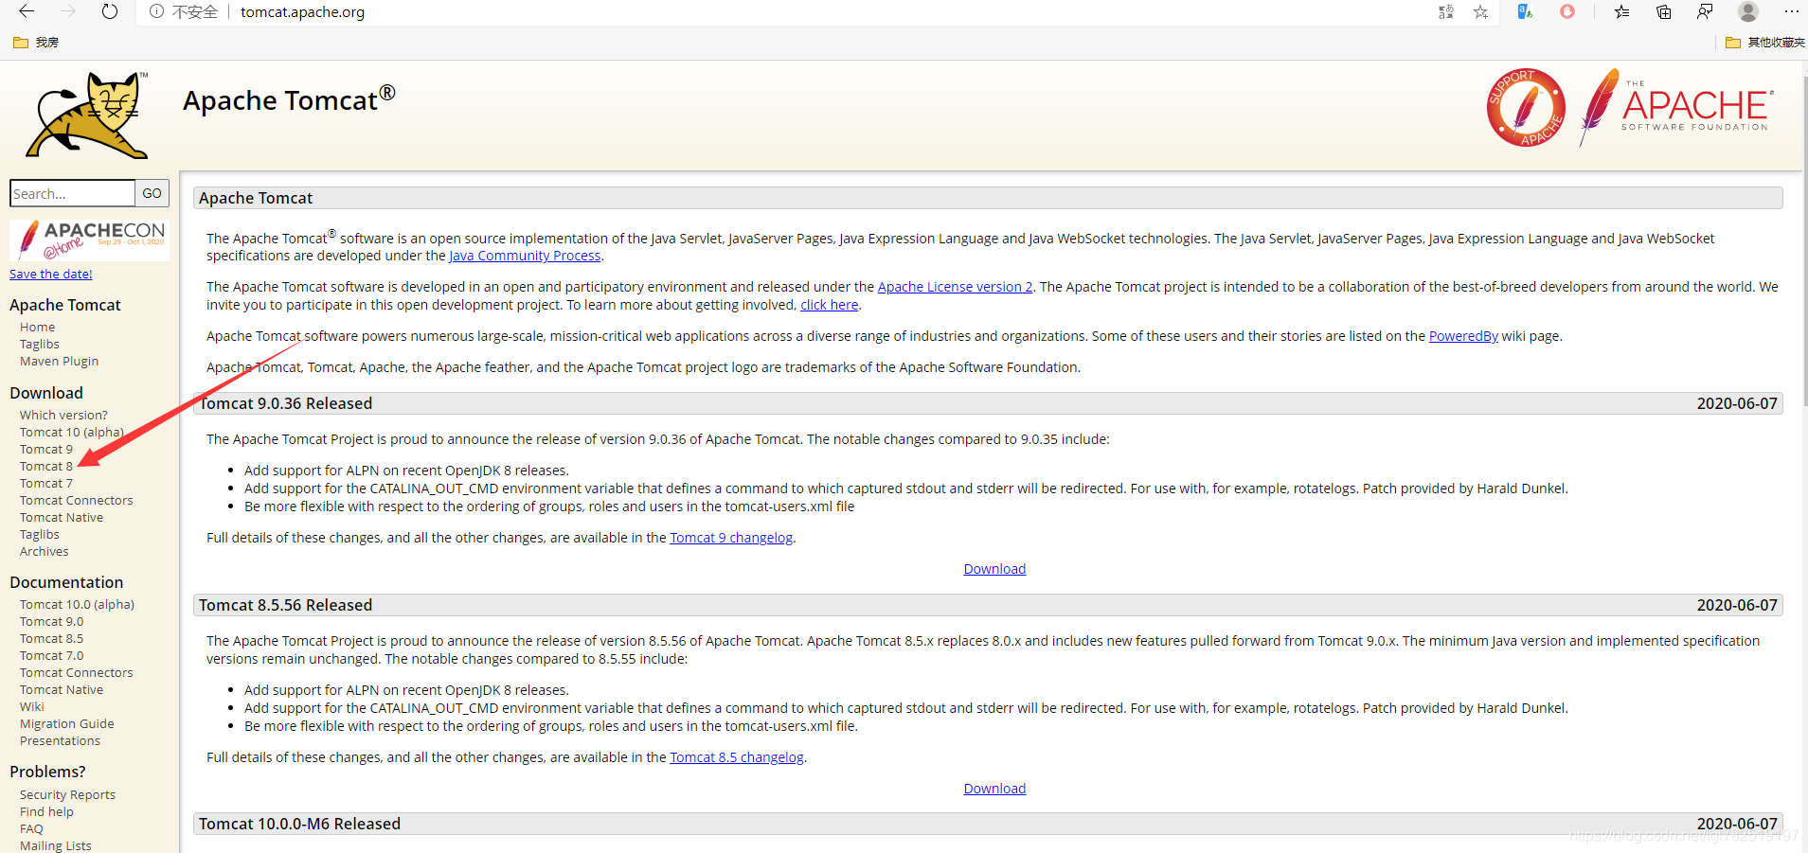The height and width of the screenshot is (853, 1808).
Task: Open Apache License version 2 link
Action: 955,287
